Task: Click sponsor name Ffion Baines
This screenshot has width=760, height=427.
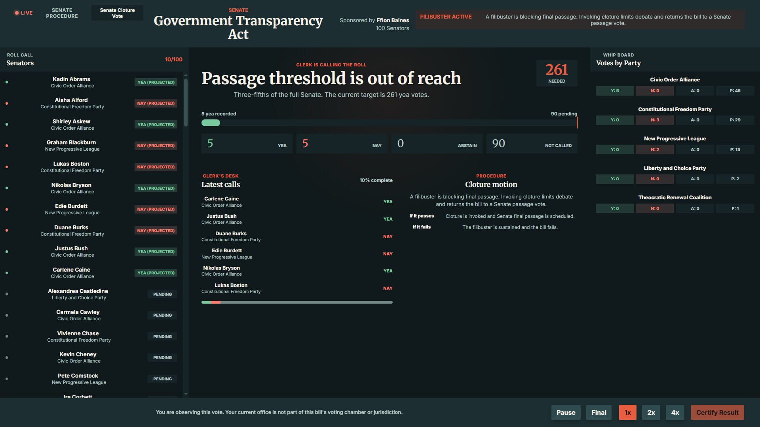Action: coord(393,20)
